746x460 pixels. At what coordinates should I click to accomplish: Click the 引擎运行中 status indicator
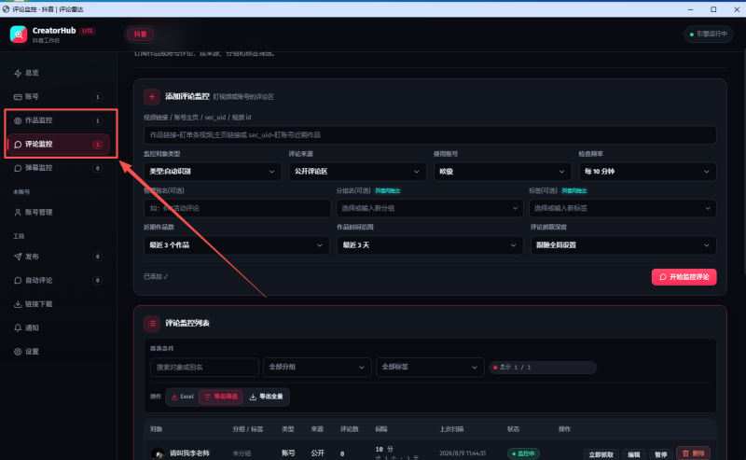click(709, 35)
